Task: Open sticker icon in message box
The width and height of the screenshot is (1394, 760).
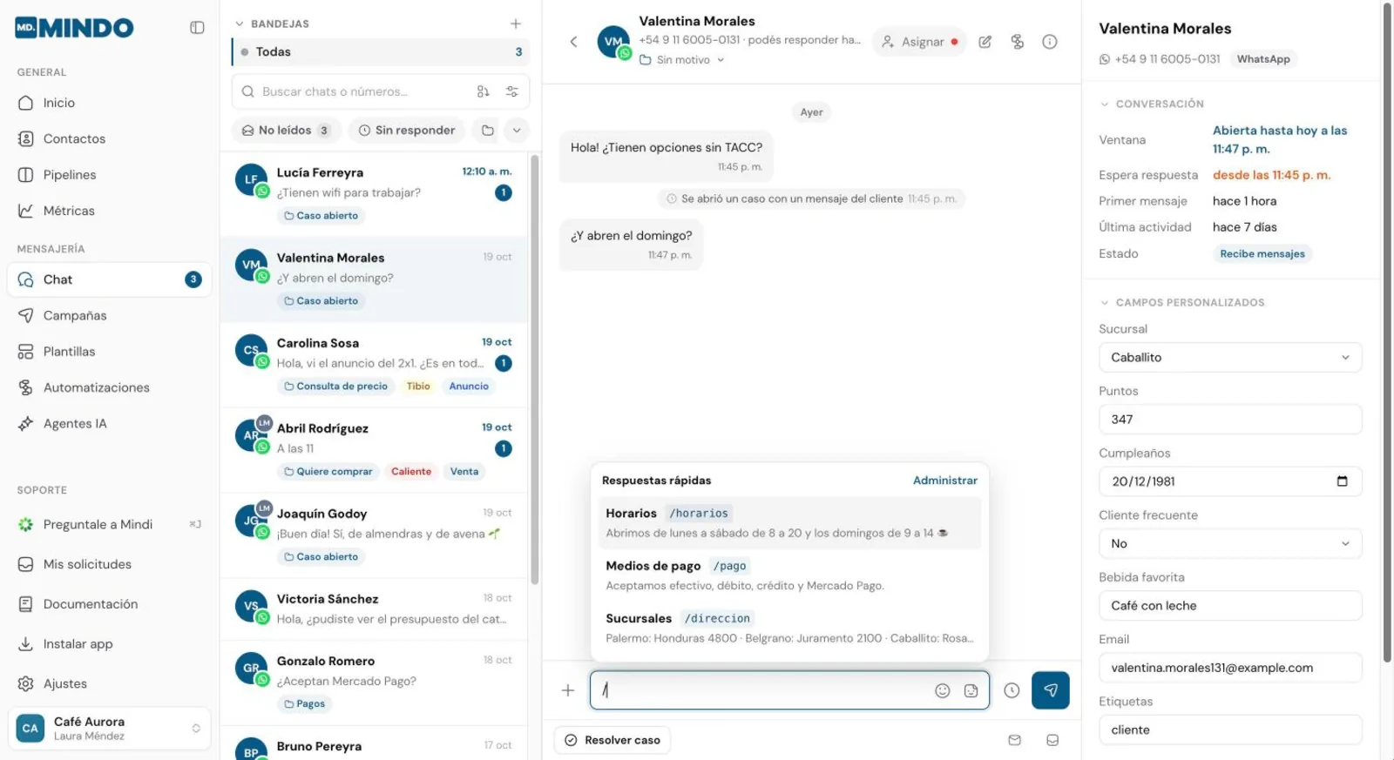Action: [971, 690]
